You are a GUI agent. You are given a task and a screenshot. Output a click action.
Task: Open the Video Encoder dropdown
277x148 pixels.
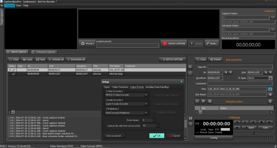[146, 95]
